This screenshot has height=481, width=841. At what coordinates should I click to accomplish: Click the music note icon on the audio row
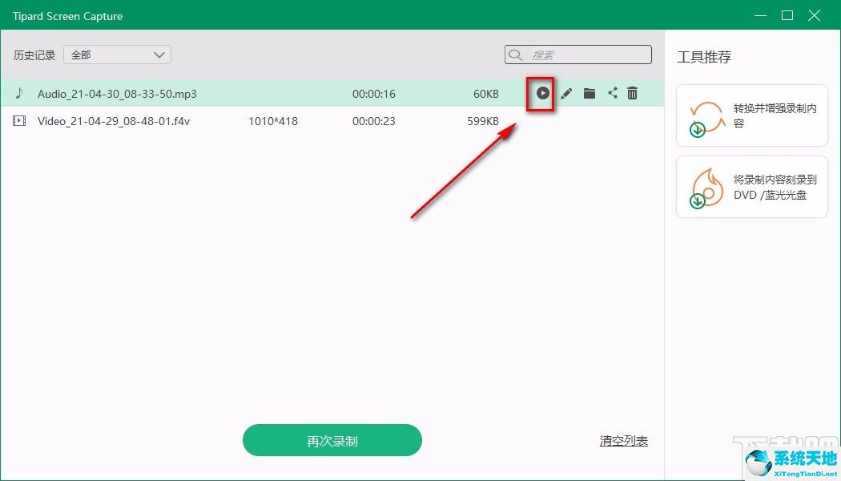coord(19,93)
